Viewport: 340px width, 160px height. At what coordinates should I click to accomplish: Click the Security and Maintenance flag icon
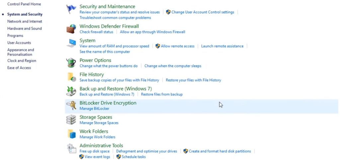[x=71, y=9]
